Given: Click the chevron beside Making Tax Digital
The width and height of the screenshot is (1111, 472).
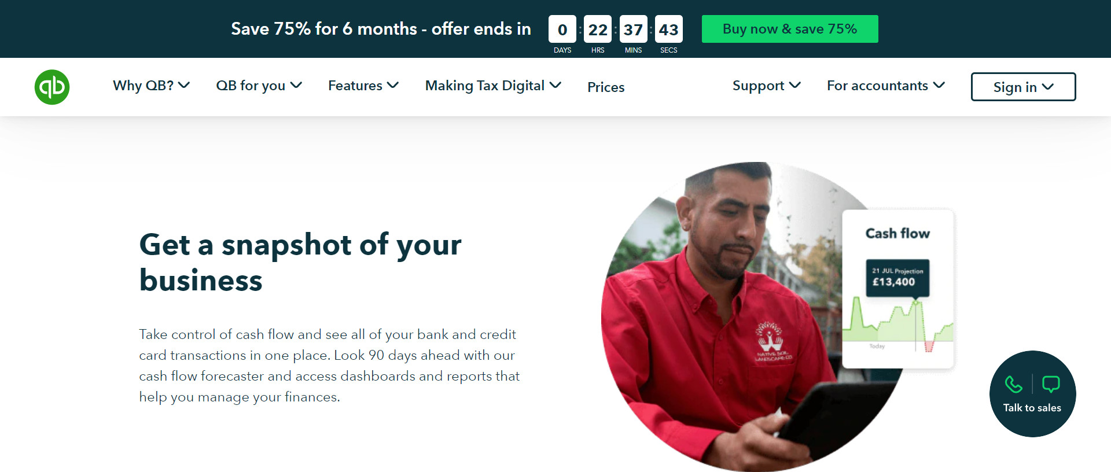Looking at the screenshot, I should click(555, 85).
